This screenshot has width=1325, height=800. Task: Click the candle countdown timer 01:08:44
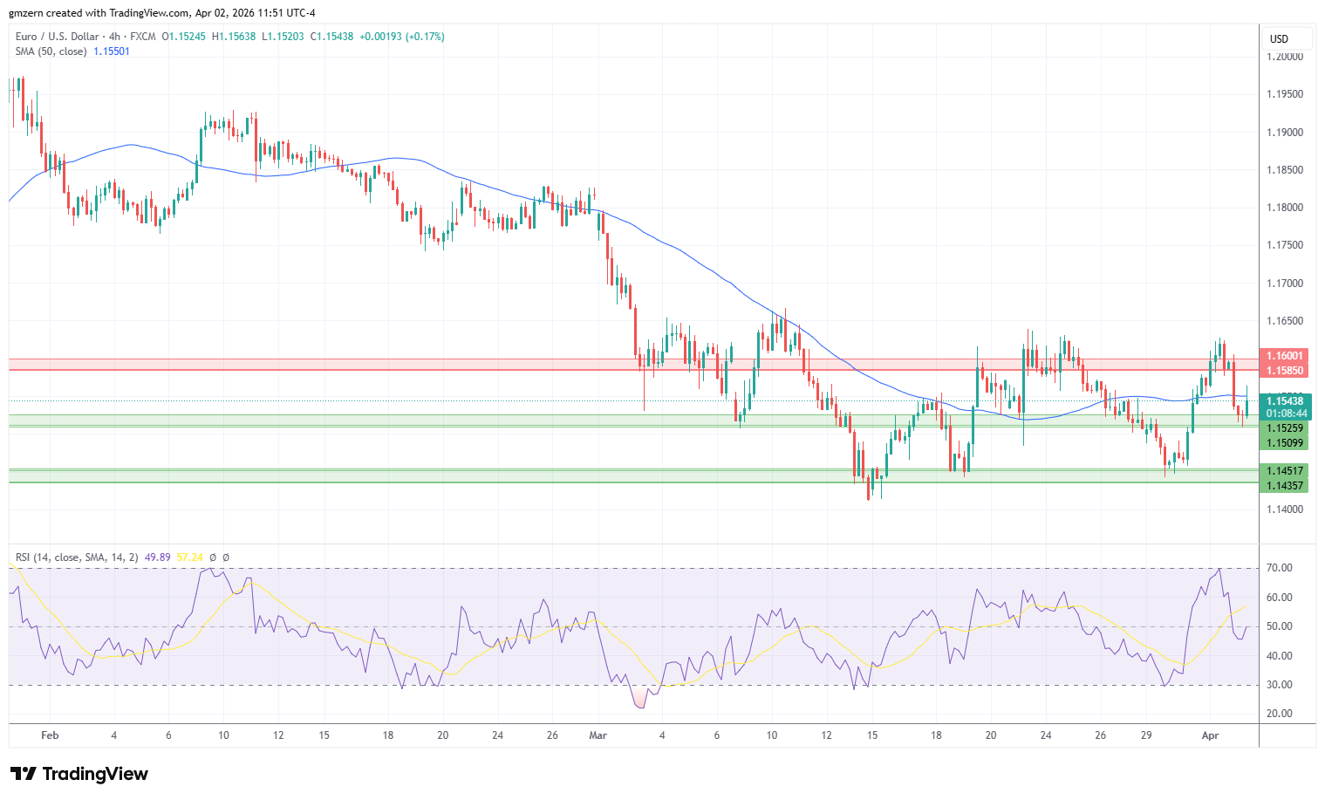click(1287, 414)
